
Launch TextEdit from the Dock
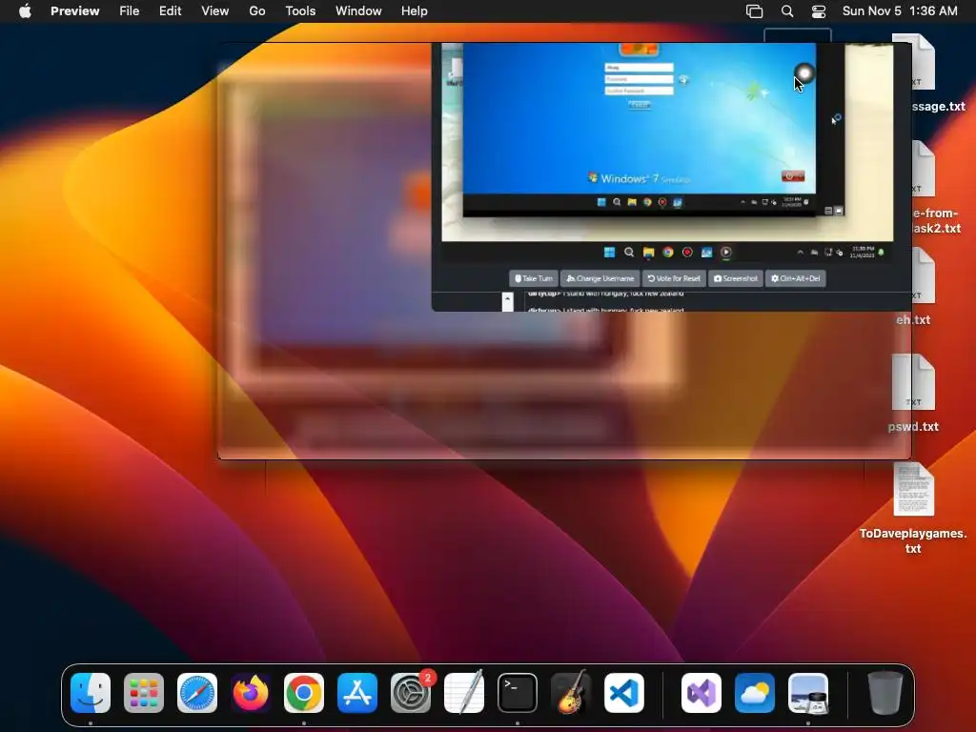pyautogui.click(x=464, y=693)
